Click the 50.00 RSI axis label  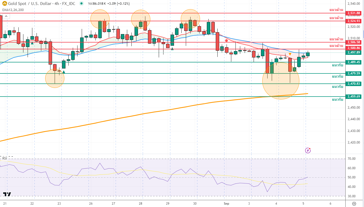tap(351, 177)
